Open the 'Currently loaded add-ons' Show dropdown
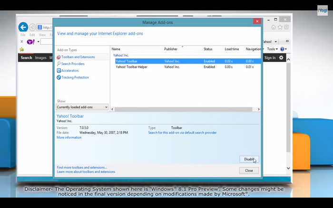This screenshot has height=208, width=333. (83, 107)
